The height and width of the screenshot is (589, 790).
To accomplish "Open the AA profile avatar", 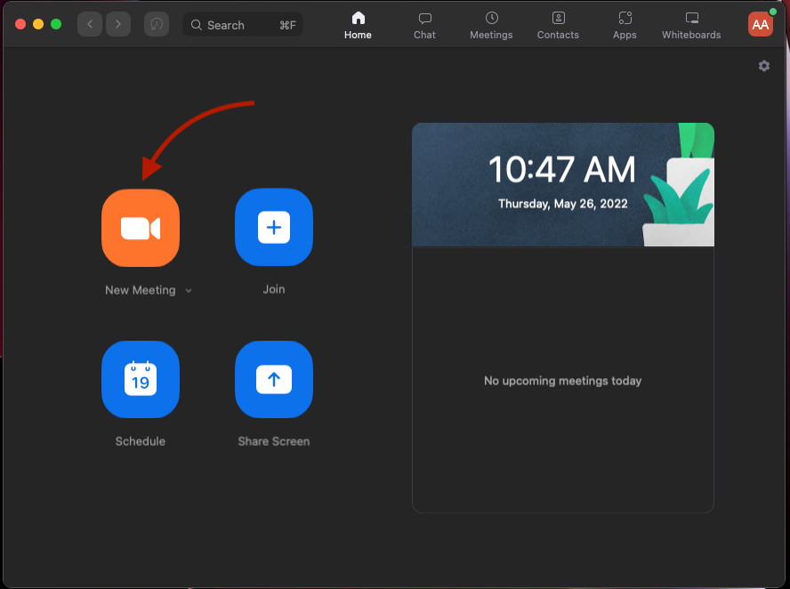I will point(761,24).
